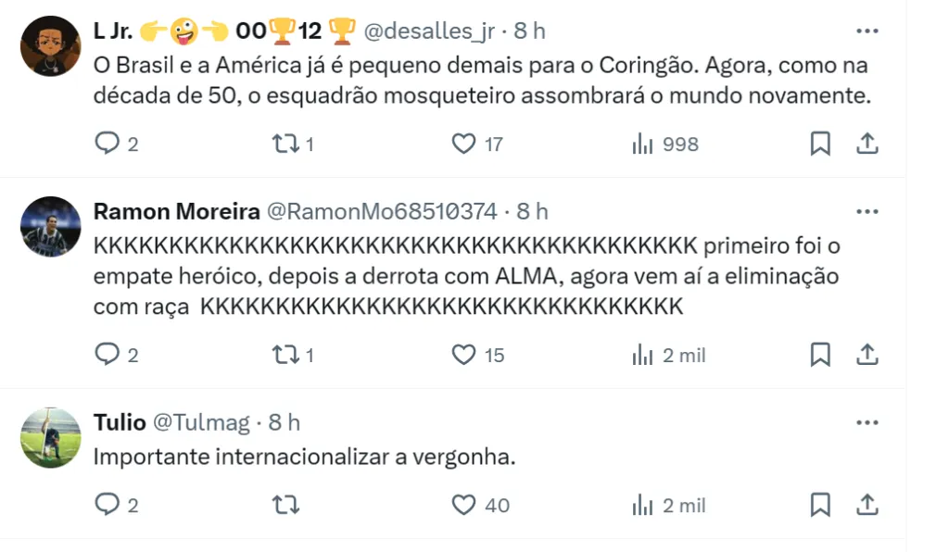Share L Jr.'s tweet
949x552 pixels.
[867, 144]
